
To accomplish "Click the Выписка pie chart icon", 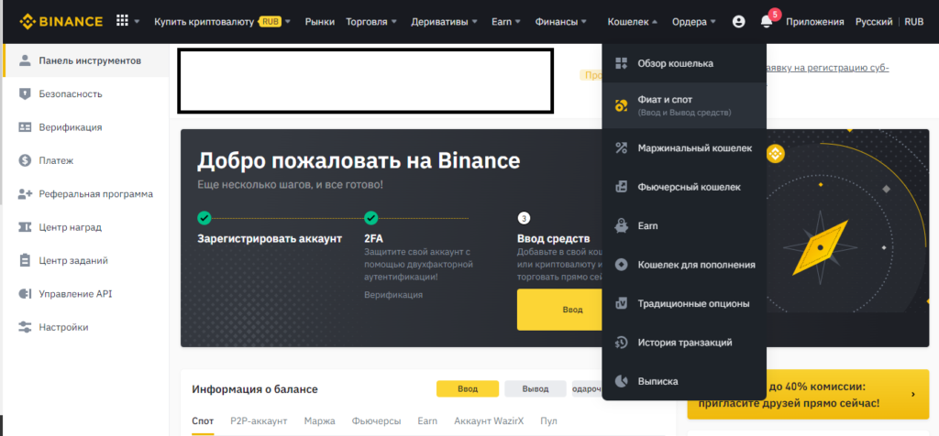I will click(621, 381).
